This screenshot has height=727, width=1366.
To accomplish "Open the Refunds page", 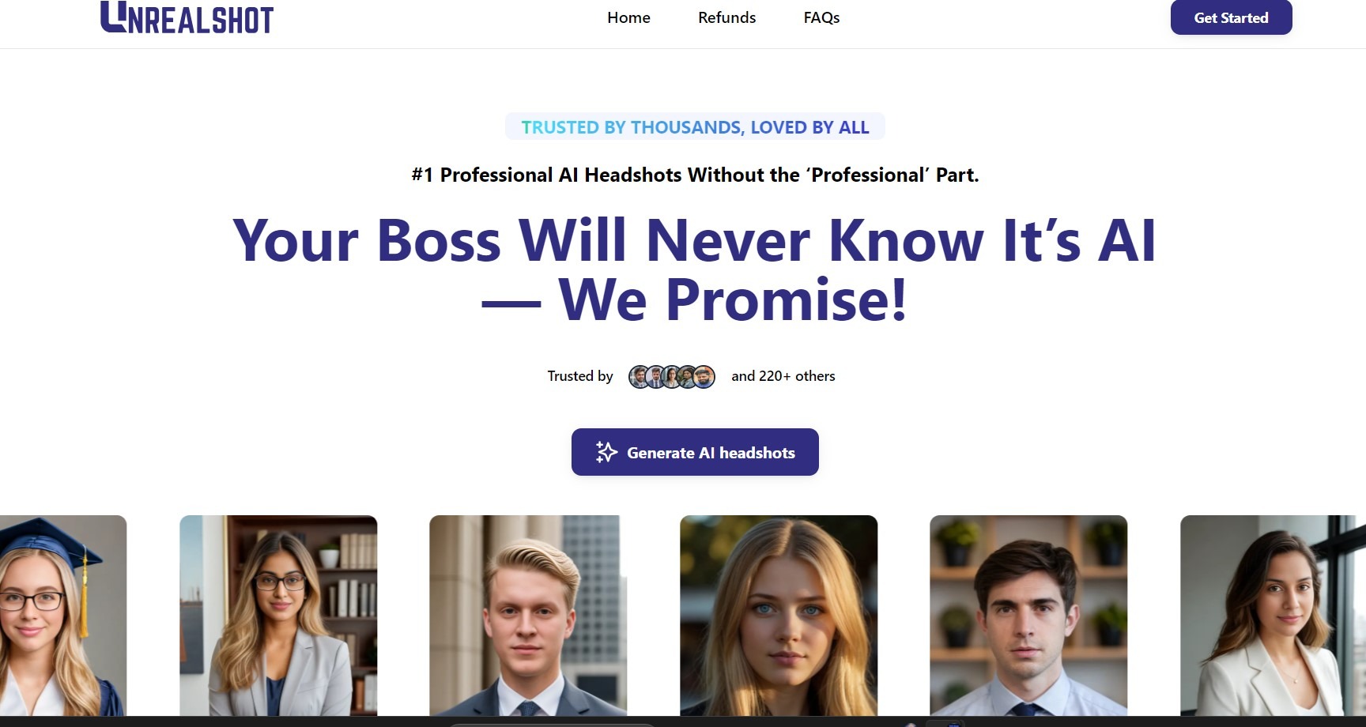I will tap(726, 17).
